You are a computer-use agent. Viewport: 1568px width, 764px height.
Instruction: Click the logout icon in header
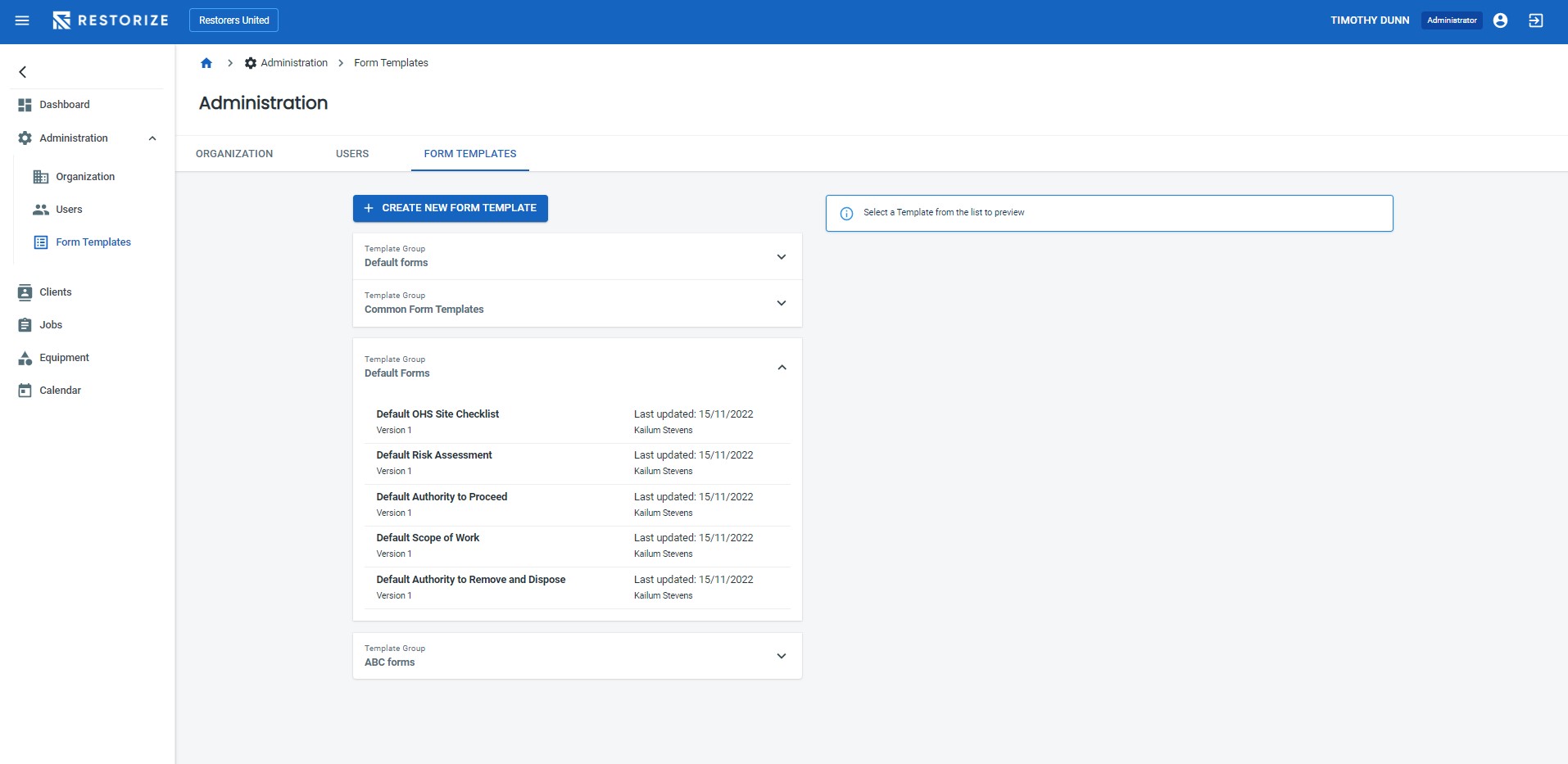pos(1535,20)
